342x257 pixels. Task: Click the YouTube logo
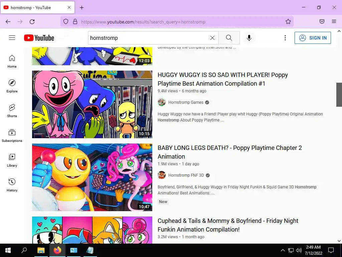tap(39, 38)
